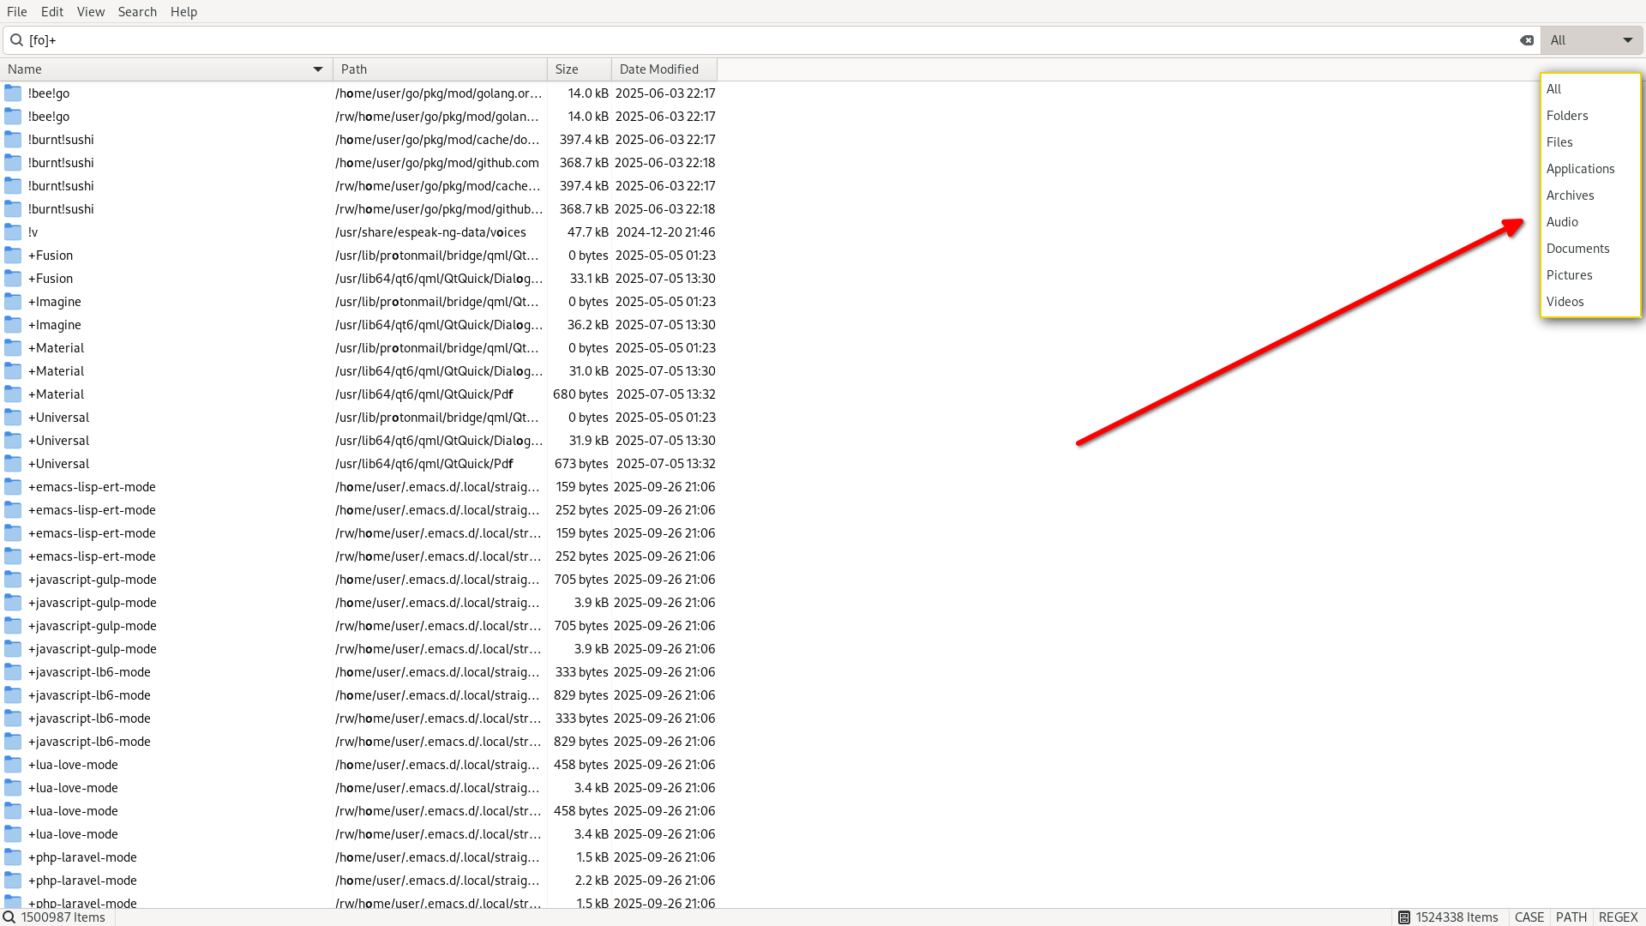Click the folder icon beside +Fusion
Screen dimensions: 1646x926
[x=13, y=255]
